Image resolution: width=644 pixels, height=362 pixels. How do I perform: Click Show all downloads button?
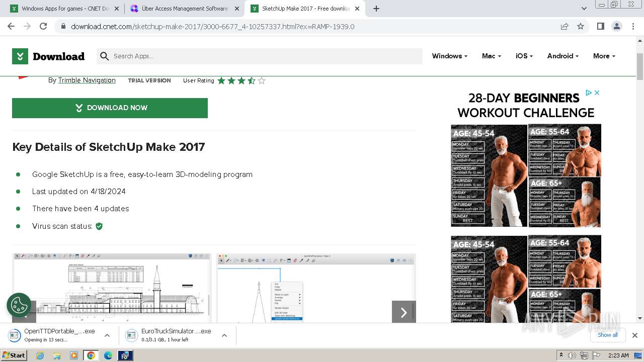coord(607,335)
